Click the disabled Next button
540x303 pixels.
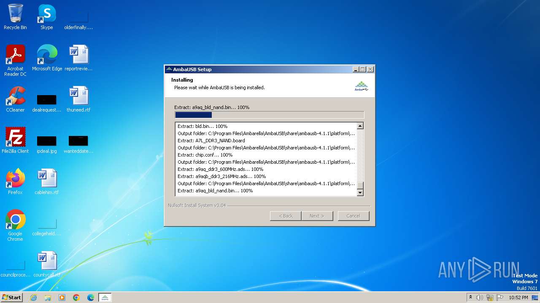(317, 216)
